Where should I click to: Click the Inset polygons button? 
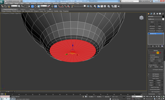coord(159,83)
